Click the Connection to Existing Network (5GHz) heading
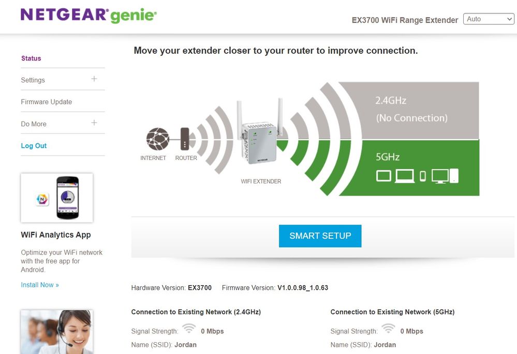517x354 pixels. (x=392, y=312)
